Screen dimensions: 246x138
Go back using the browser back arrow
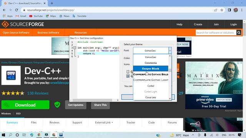pyautogui.click(x=4, y=10)
